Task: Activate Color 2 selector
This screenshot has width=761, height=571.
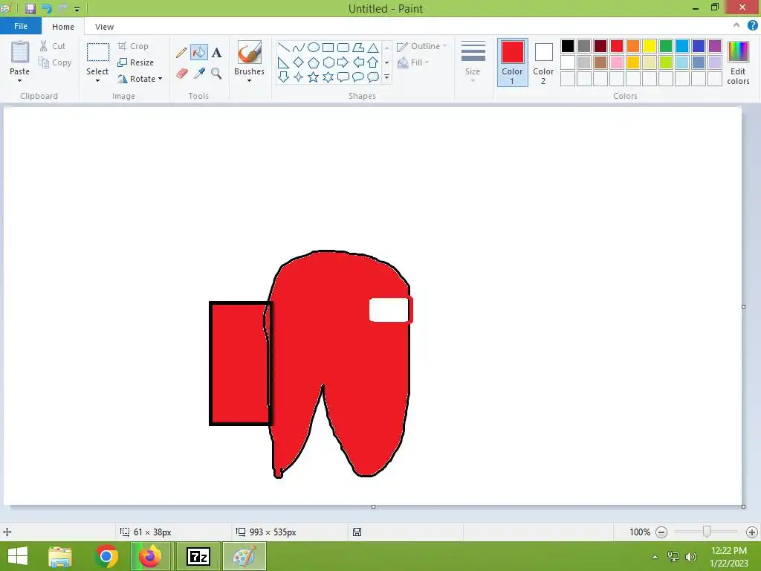Action: pos(543,62)
